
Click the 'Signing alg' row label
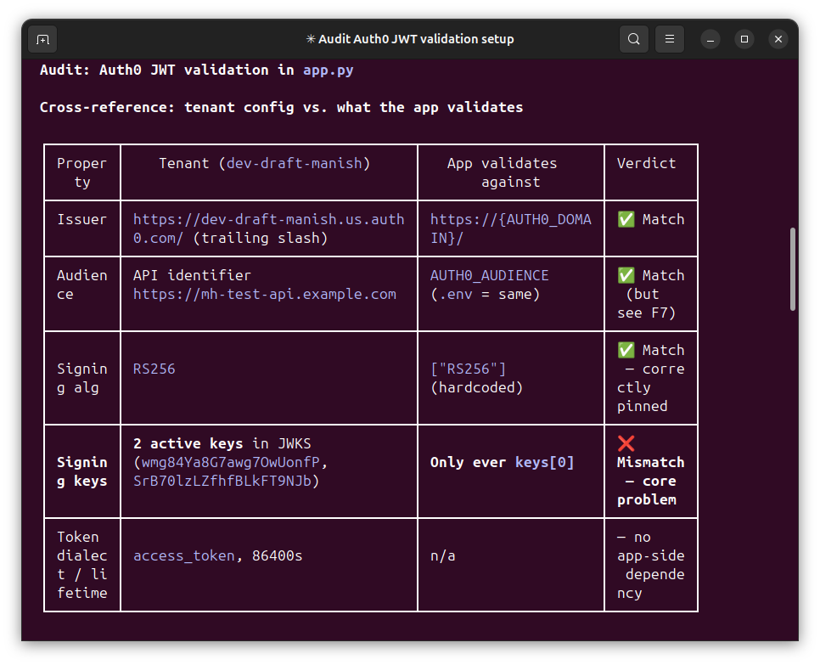pos(82,378)
